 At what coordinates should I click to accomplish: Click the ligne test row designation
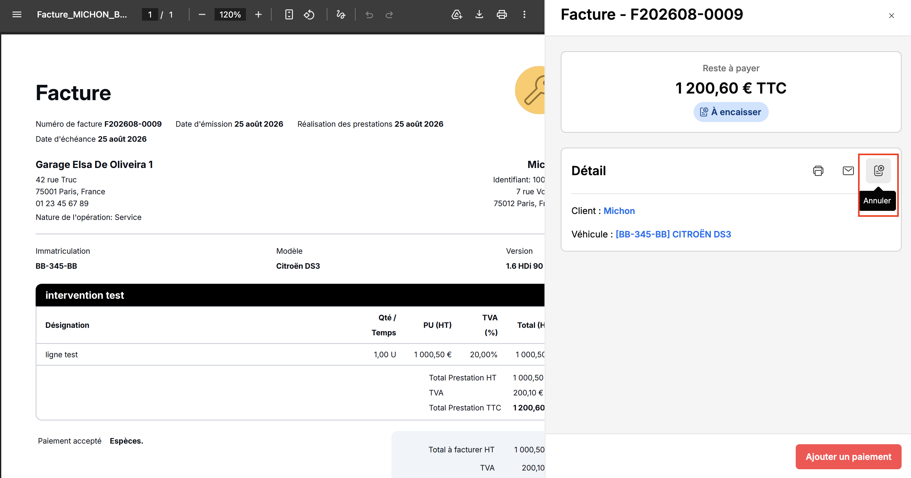tap(61, 354)
